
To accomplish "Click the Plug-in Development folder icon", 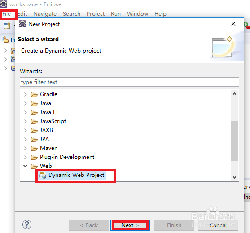I will pos(34,157).
